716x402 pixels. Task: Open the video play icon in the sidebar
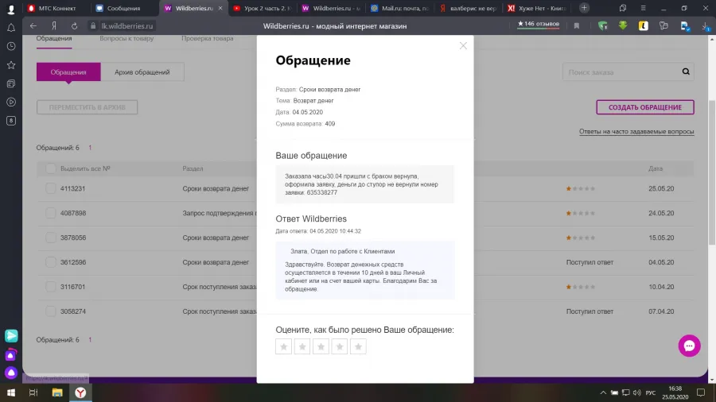pyautogui.click(x=11, y=102)
